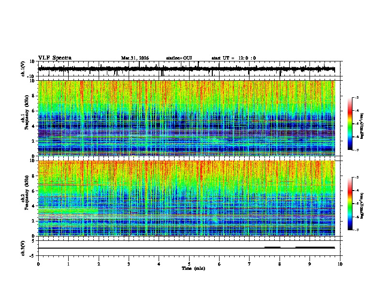Viewport: 383px width, 296px height.
Task: Click the ch.2 spectrogram color scale bar
Action: (350, 204)
